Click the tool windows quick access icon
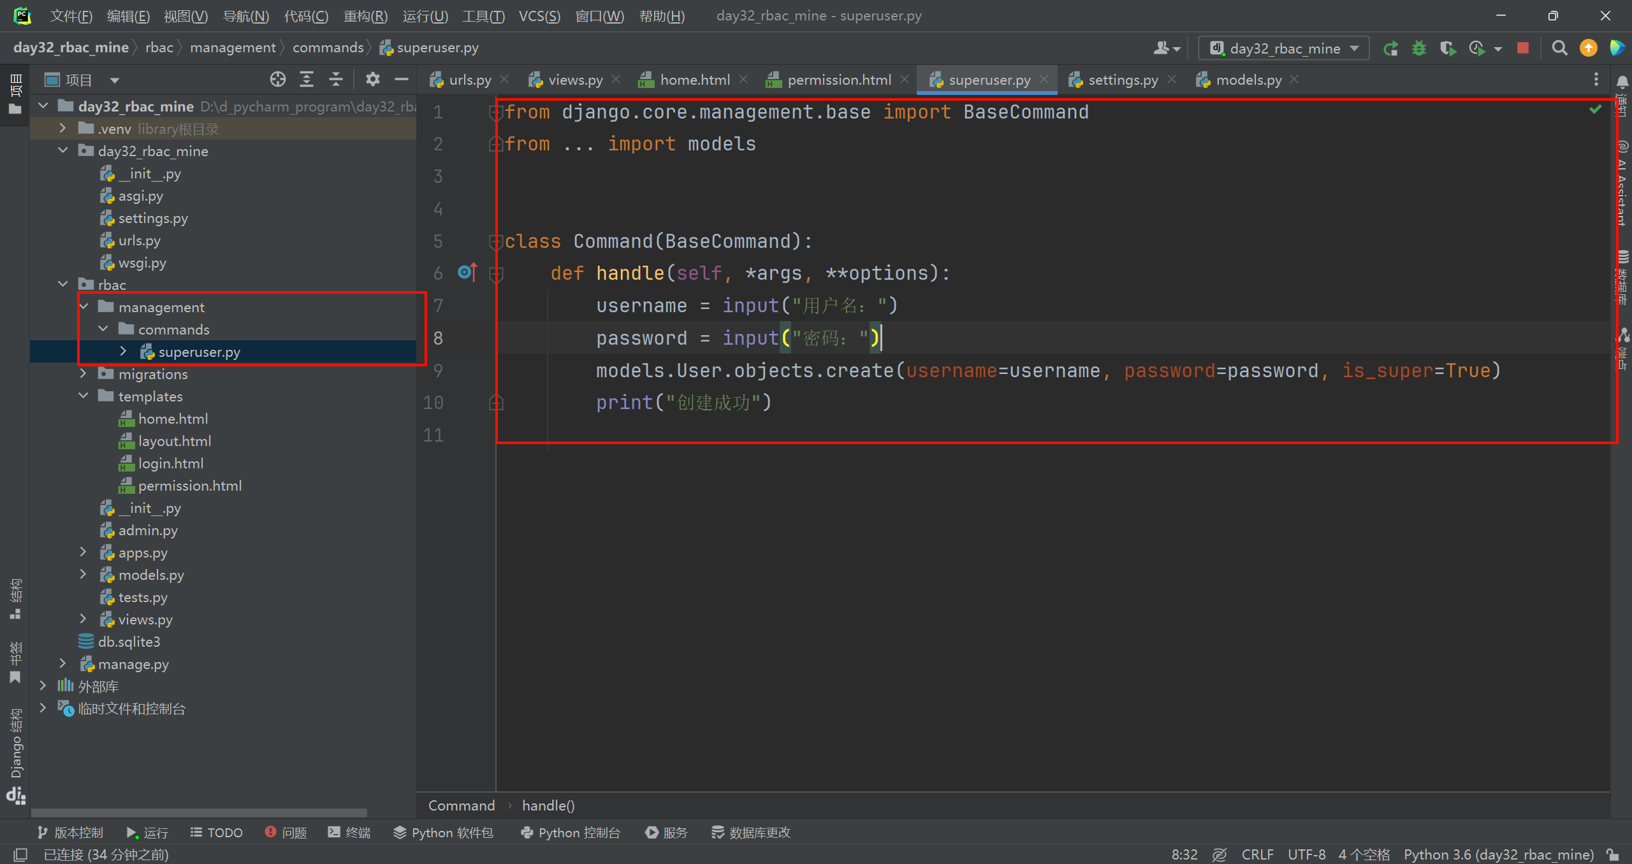Screen dimensions: 1632x864 [20, 854]
